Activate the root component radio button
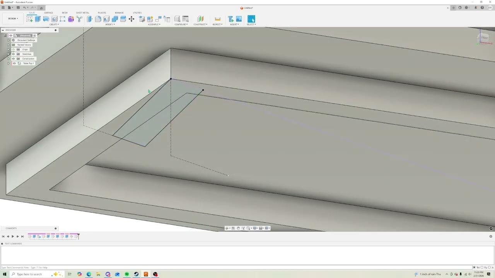This screenshot has width=495, height=278. point(34,36)
